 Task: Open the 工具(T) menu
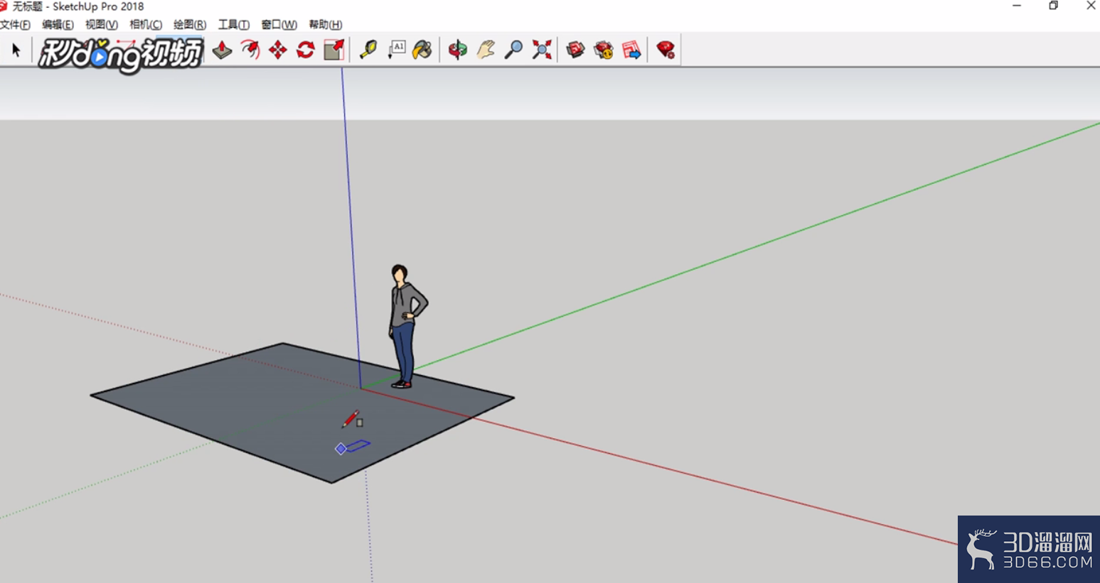233,24
